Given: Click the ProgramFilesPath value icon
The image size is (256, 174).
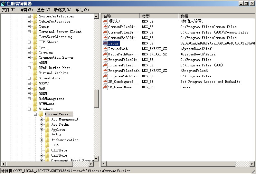Looking at the screenshot, I should coord(105,71).
